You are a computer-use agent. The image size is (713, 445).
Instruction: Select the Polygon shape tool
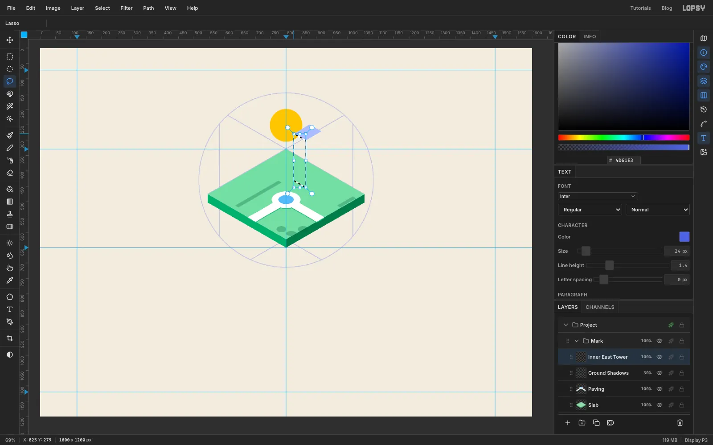[10, 297]
